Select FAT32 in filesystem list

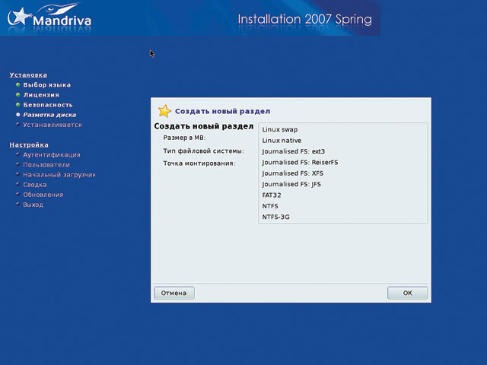[x=343, y=195]
